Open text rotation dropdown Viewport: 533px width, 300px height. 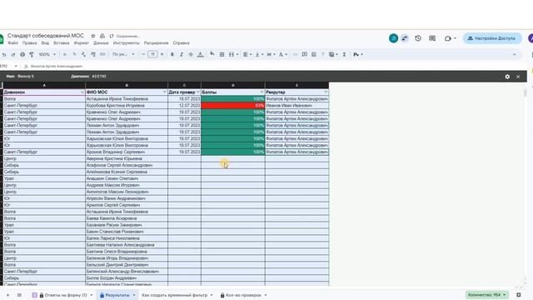283,54
